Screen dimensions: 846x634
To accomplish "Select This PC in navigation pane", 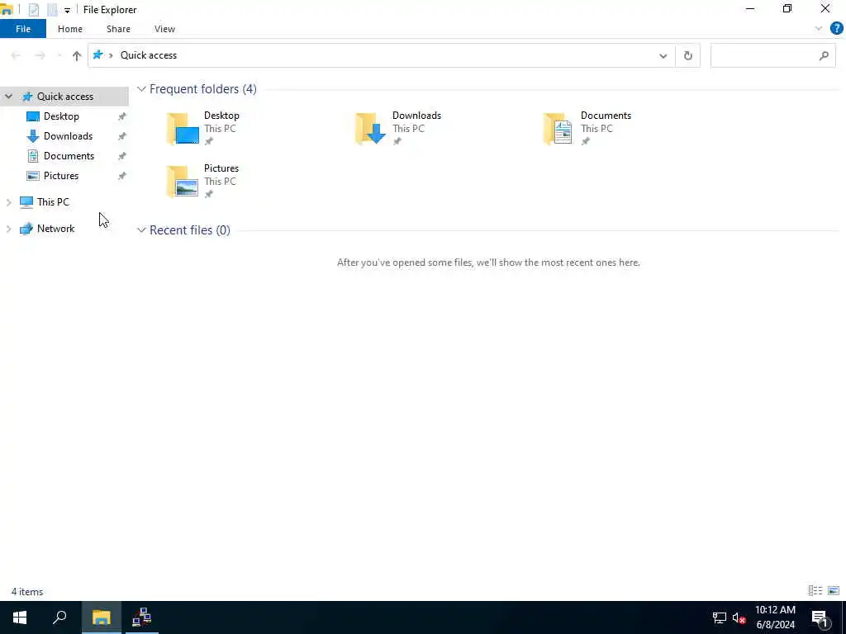I will coord(53,202).
